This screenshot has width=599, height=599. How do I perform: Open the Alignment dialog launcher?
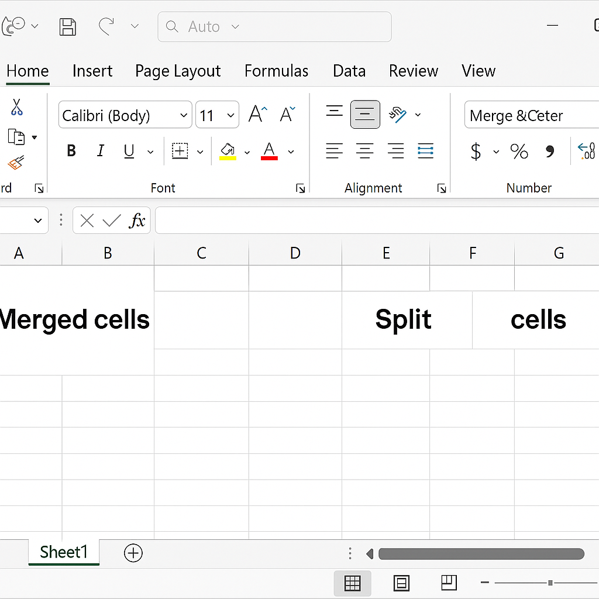click(x=442, y=188)
